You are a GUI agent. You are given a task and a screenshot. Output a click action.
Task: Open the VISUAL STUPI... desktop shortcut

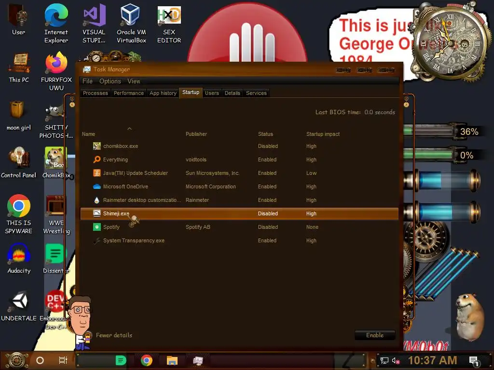tap(94, 24)
